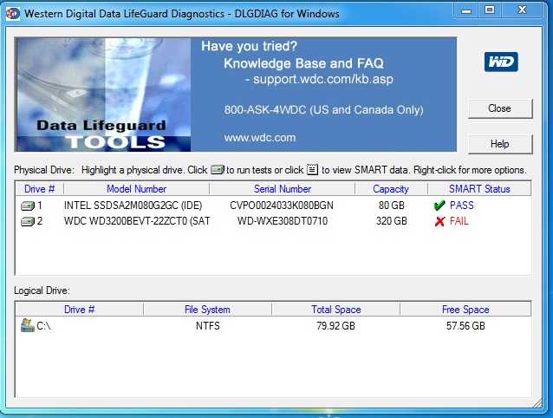Click the Model Number column header

pyautogui.click(x=136, y=189)
